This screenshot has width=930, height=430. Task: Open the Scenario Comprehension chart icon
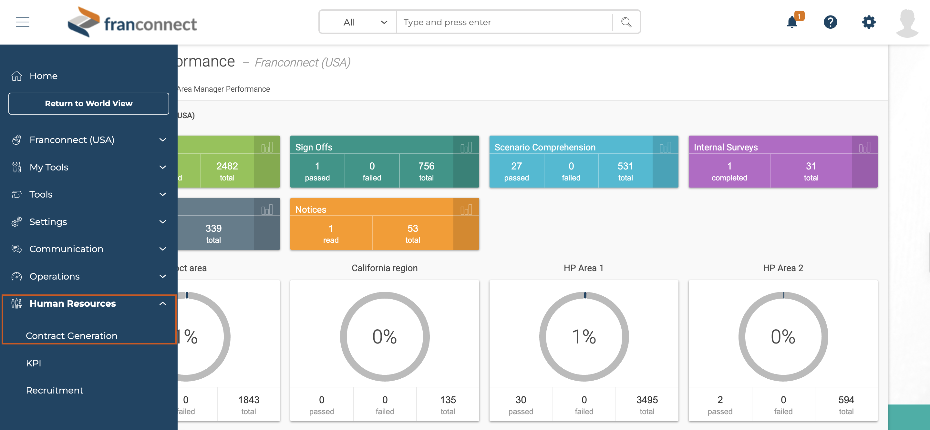click(665, 147)
